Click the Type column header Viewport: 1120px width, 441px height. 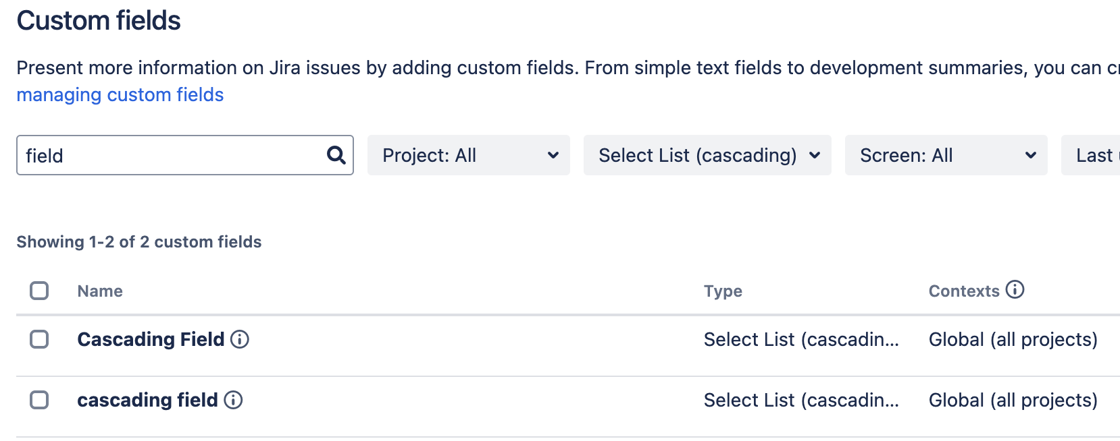(723, 291)
